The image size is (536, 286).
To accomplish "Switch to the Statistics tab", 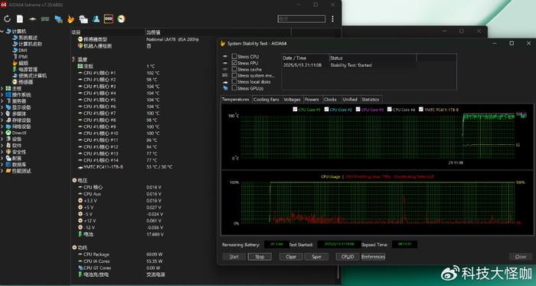I will pyautogui.click(x=371, y=100).
